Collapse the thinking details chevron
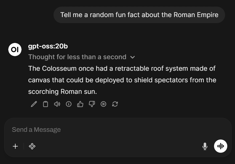The height and width of the screenshot is (164, 235). [x=133, y=57]
